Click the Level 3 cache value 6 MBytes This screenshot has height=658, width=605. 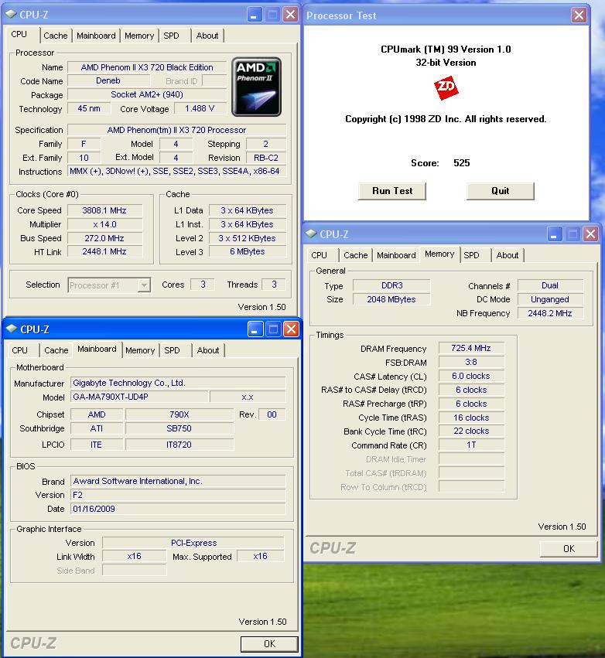(x=248, y=252)
